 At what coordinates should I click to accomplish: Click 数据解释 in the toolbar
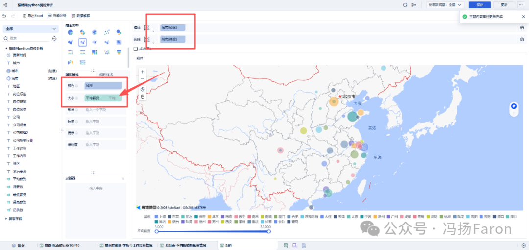[81, 16]
